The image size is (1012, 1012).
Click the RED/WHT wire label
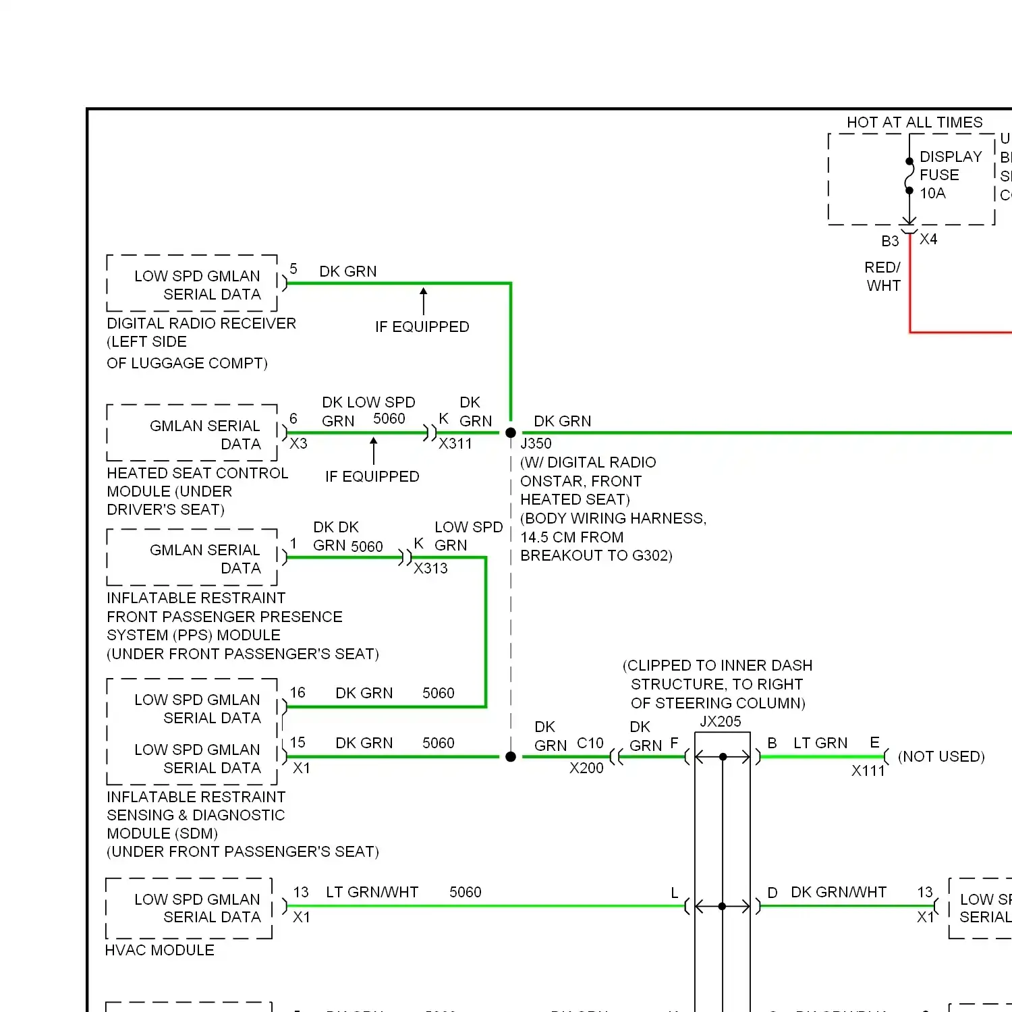coord(882,277)
